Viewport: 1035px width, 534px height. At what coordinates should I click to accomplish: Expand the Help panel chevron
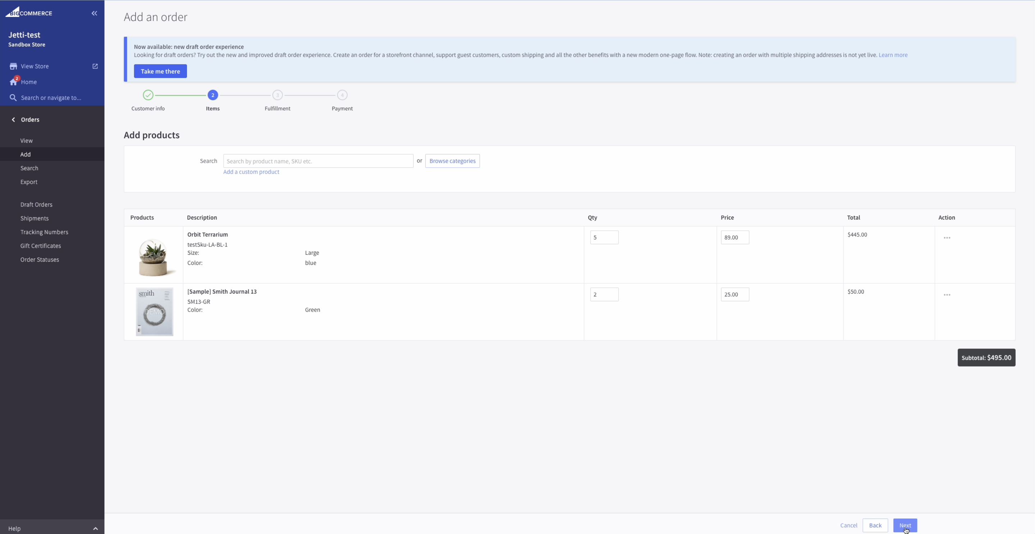click(x=96, y=528)
